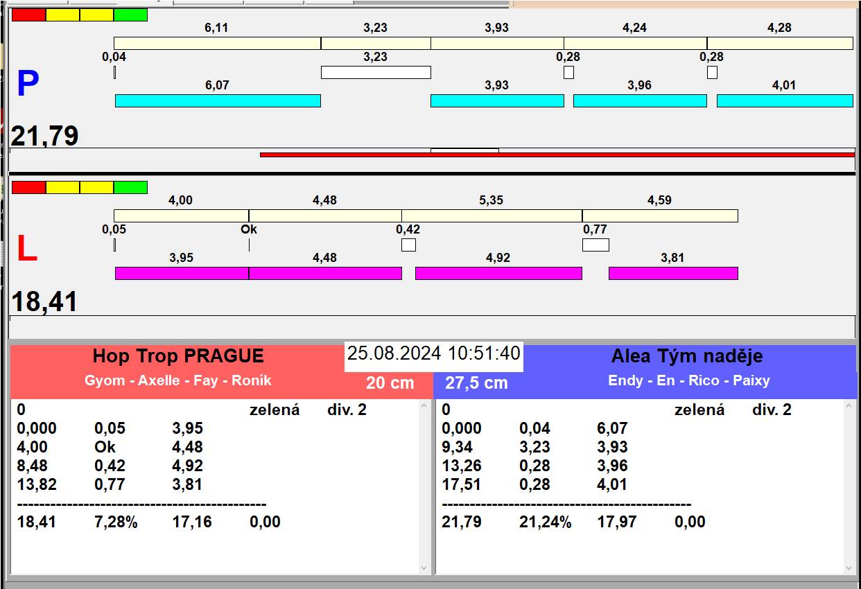The height and width of the screenshot is (589, 861).
Task: Select the cyan 3,96 run bar
Action: pyautogui.click(x=640, y=100)
